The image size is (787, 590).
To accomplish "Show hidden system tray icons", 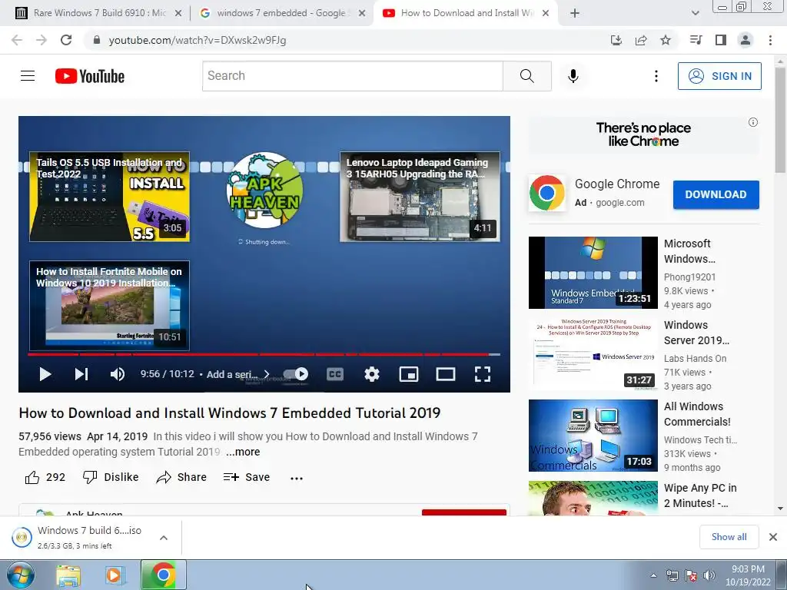I will [653, 575].
